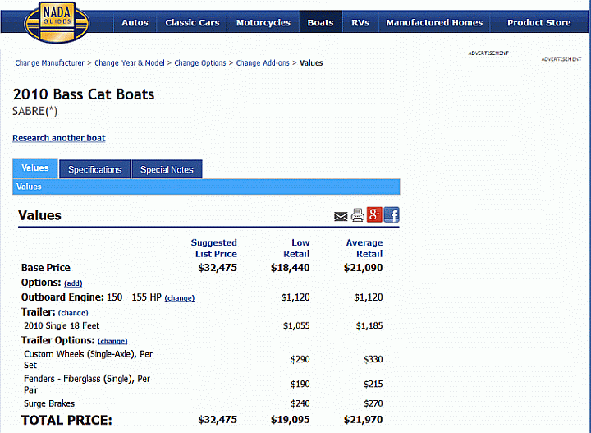Open Manufactured Homes section
This screenshot has width=591, height=433.
pyautogui.click(x=434, y=23)
